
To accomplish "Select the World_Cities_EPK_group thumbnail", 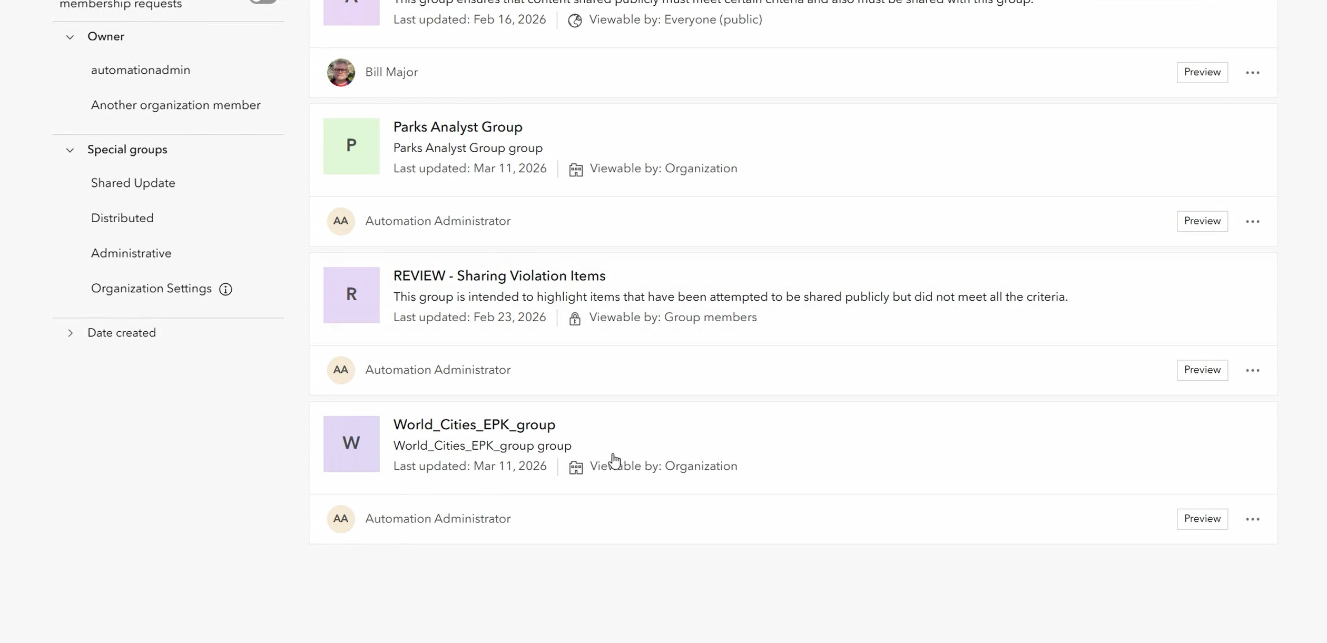I will coord(351,444).
